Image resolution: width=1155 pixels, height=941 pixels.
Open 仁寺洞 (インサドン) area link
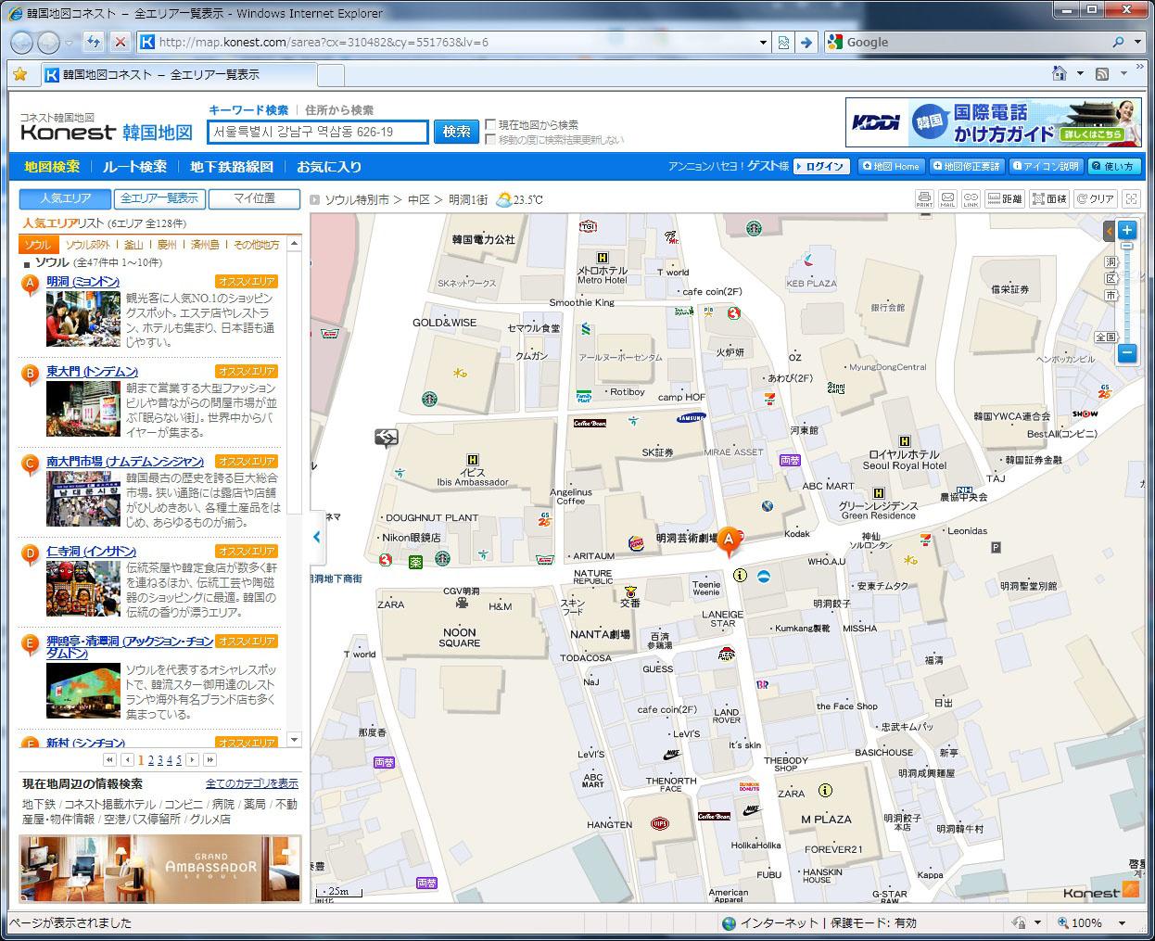click(91, 551)
